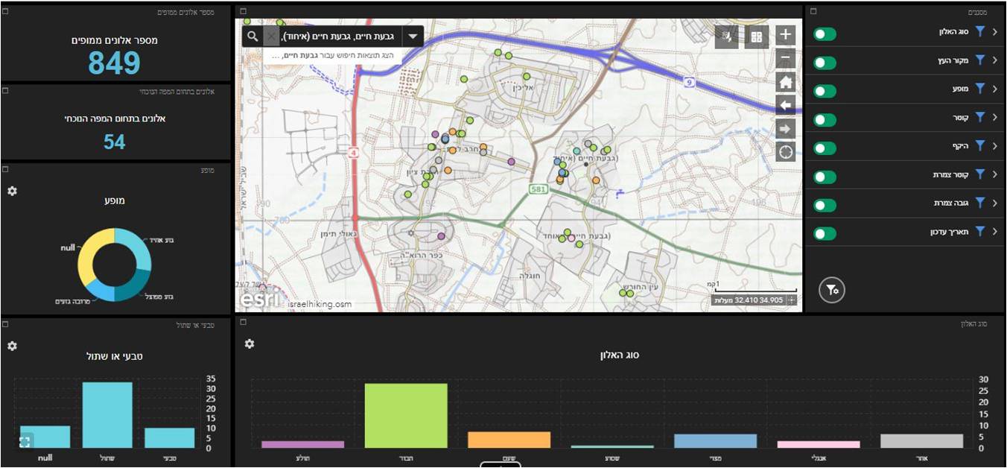Expand the קוטר filter chevron
This screenshot has height=468, width=1007.
(x=994, y=118)
